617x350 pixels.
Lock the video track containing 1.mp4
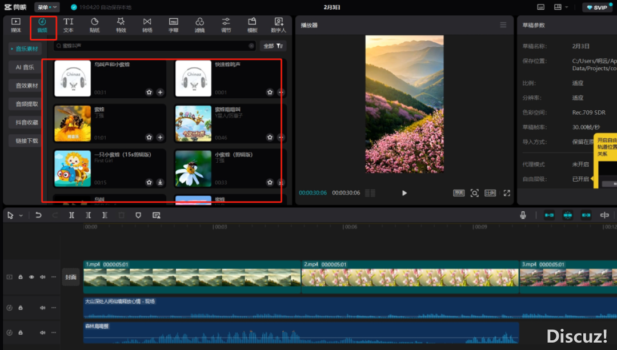point(21,277)
